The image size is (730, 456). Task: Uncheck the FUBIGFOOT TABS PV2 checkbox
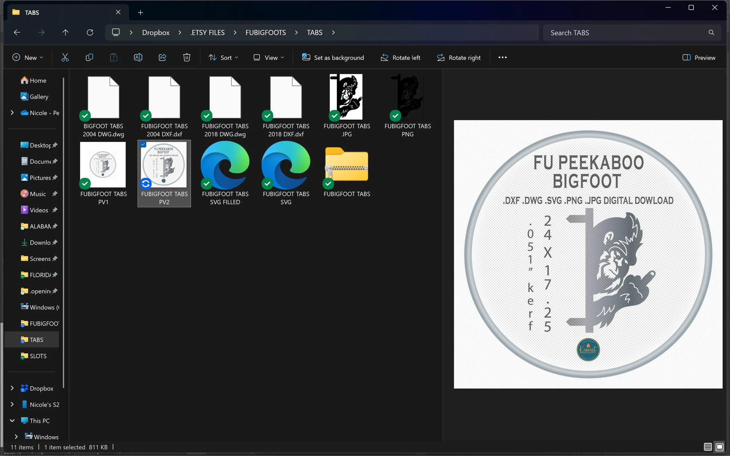click(143, 144)
